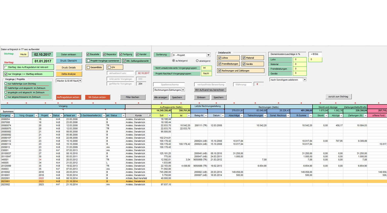
Task: Open the filter arrow for the Skonti column
Action: [x=326, y=116]
